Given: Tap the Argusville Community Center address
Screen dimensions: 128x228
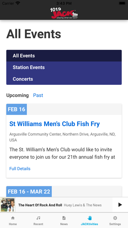Looking at the screenshot, I should (62, 137).
